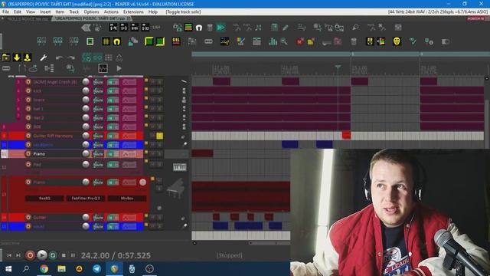Arm recording on the Pad track
The height and width of the screenshot is (276, 490).
click(x=28, y=164)
